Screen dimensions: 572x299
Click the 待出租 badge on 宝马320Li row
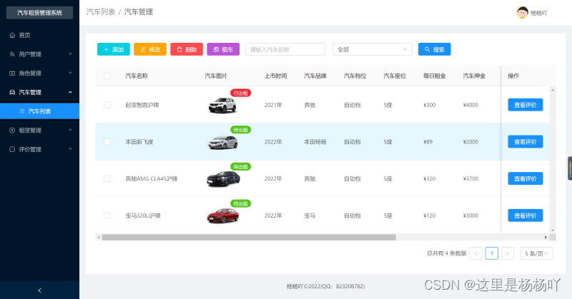pos(240,203)
